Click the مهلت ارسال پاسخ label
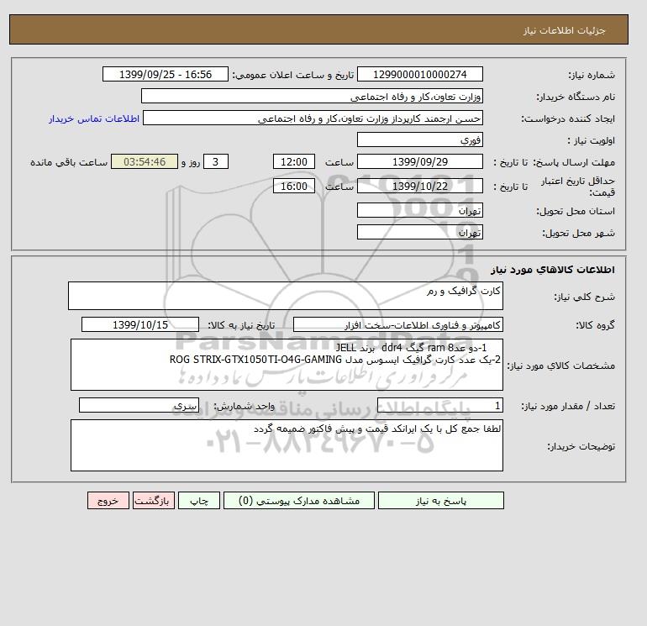This screenshot has height=626, width=647. 574,162
